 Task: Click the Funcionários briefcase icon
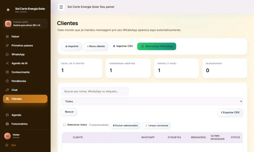(7, 124)
